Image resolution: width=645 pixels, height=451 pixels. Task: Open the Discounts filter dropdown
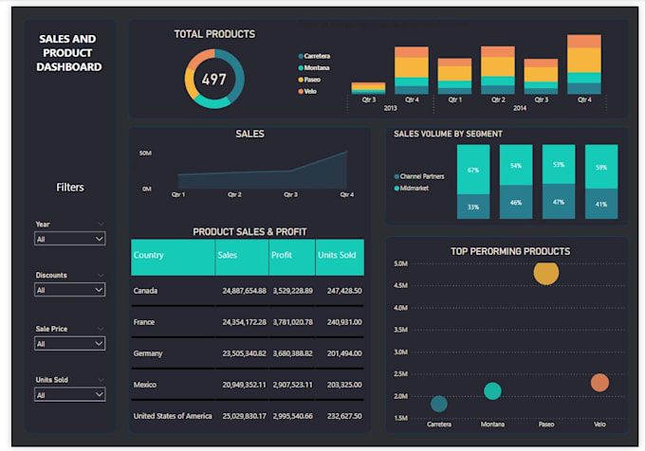coord(70,290)
